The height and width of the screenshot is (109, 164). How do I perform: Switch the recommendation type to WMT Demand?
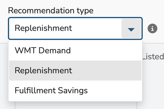[x=75, y=51]
